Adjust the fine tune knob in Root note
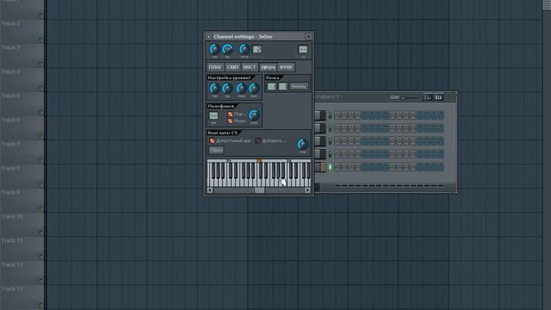Screen dimensions: 551x310 click(x=302, y=144)
